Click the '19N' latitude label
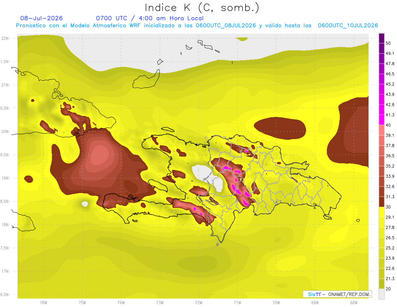Viewport: 397px width, 307px height. click(x=5, y=178)
